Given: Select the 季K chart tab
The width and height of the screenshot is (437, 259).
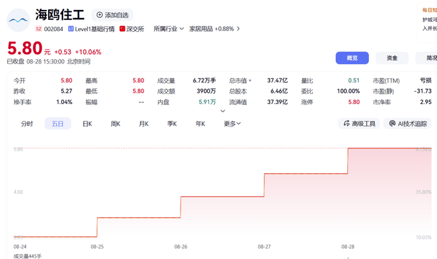Looking at the screenshot, I should coord(172,124).
